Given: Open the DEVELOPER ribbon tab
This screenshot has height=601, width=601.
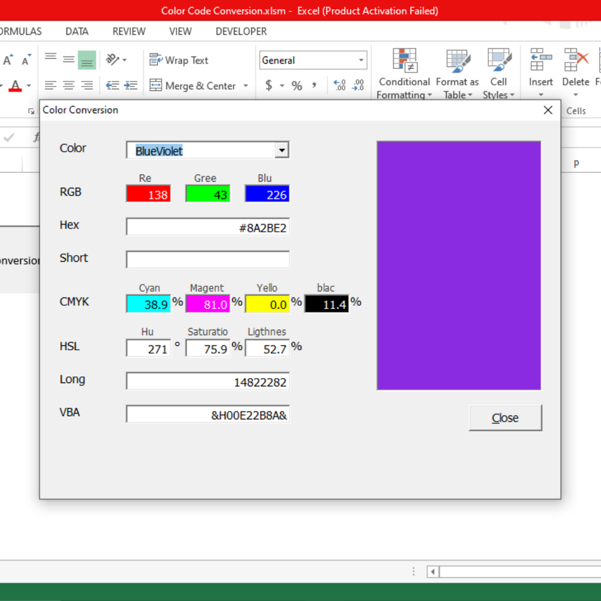Looking at the screenshot, I should click(x=241, y=32).
